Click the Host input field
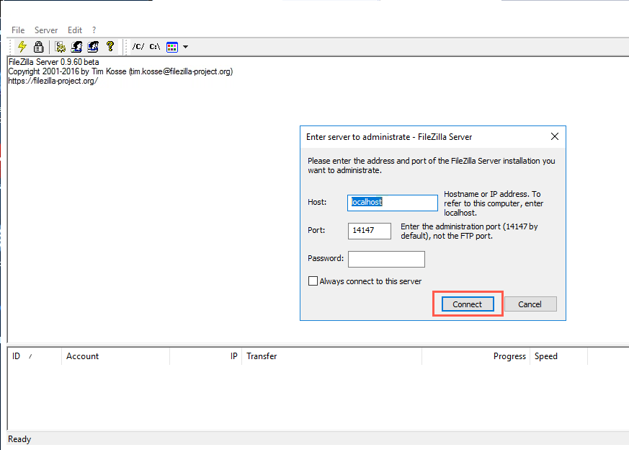This screenshot has height=450, width=629. coord(393,203)
